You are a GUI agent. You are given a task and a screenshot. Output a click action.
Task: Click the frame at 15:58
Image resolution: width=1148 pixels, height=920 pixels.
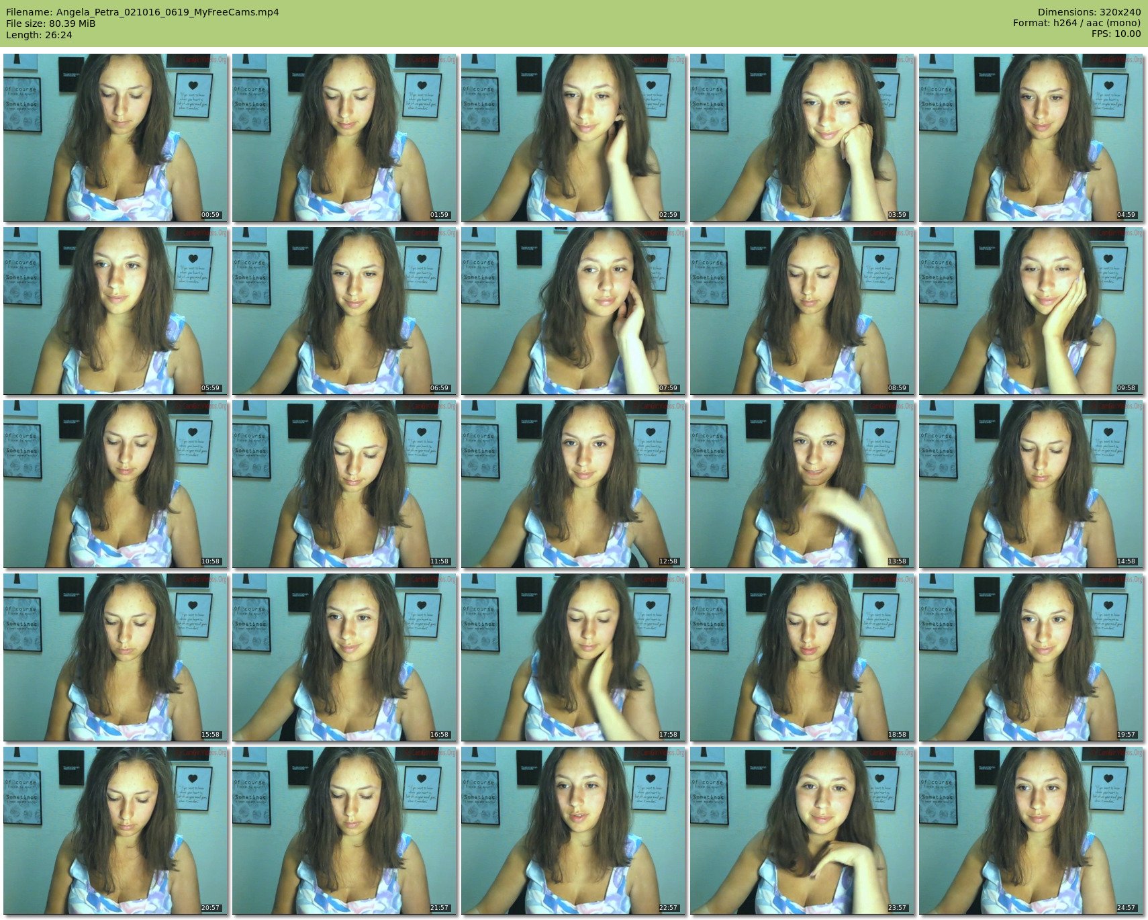point(115,657)
